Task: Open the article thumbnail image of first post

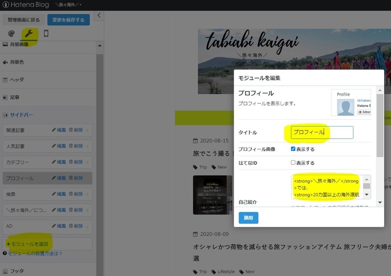Action: coord(213,195)
